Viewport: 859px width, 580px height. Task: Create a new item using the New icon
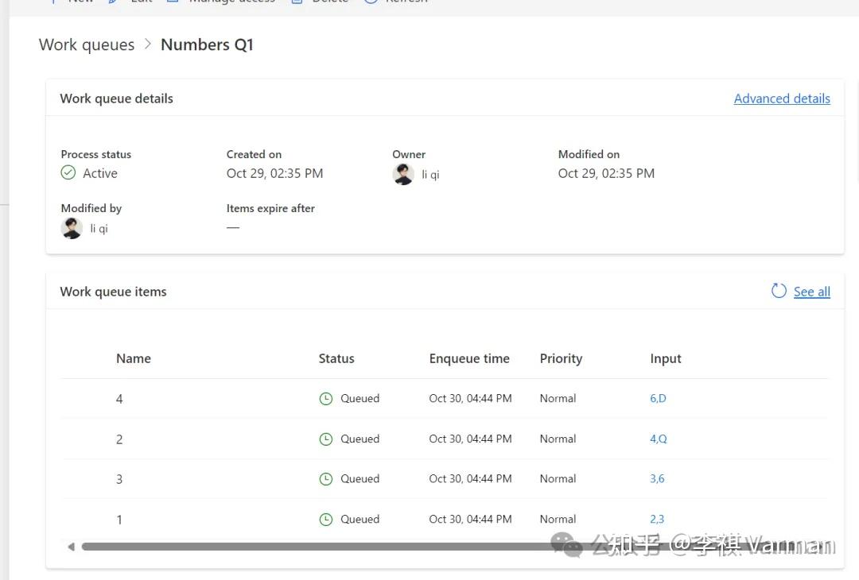tap(53, 2)
